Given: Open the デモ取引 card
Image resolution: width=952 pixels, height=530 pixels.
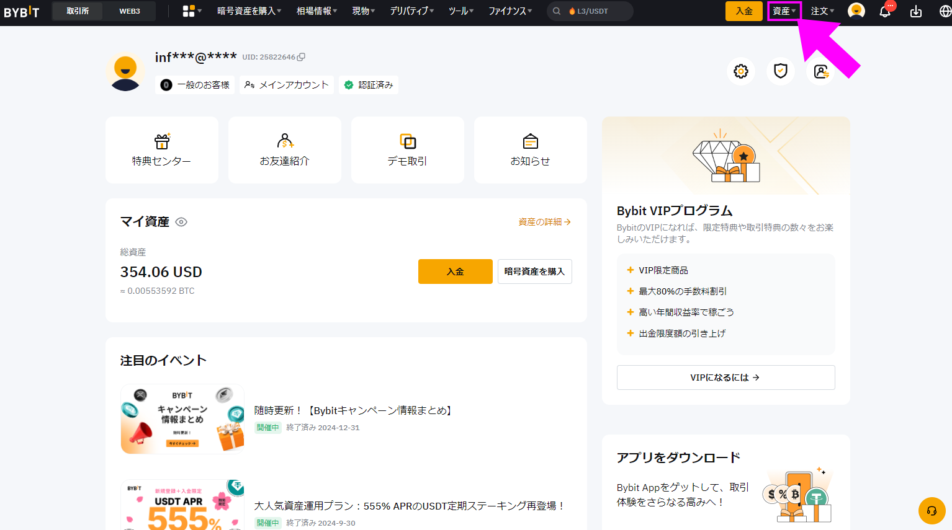Looking at the screenshot, I should (408, 150).
